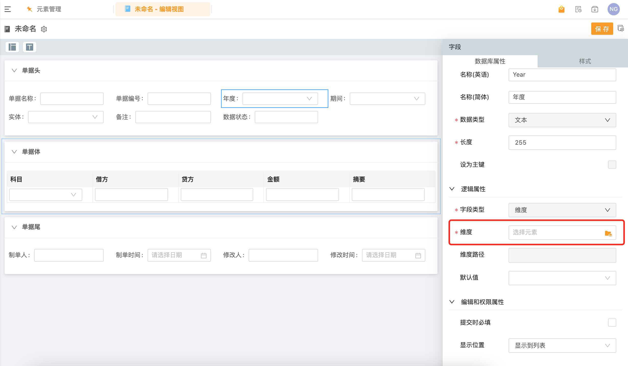Select the 数据库属性 tab
The width and height of the screenshot is (628, 366).
click(490, 61)
